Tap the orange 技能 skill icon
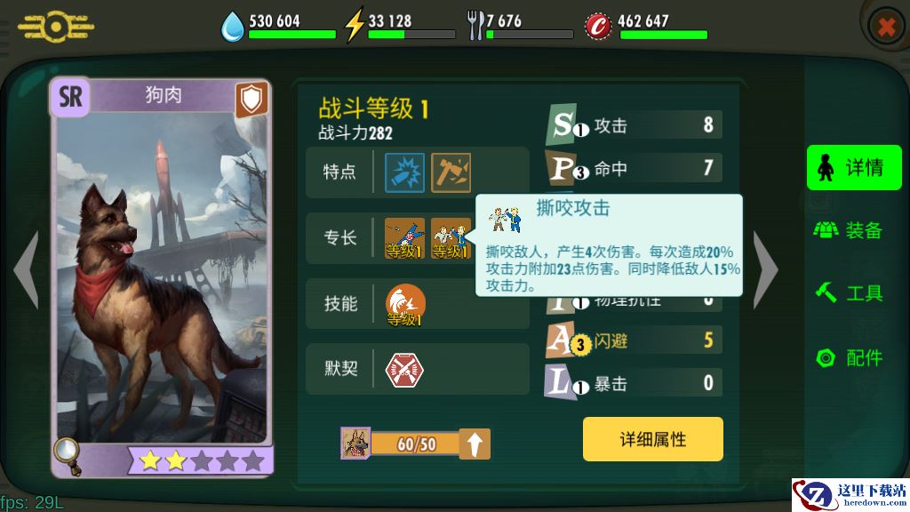Image resolution: width=910 pixels, height=512 pixels. [x=405, y=304]
